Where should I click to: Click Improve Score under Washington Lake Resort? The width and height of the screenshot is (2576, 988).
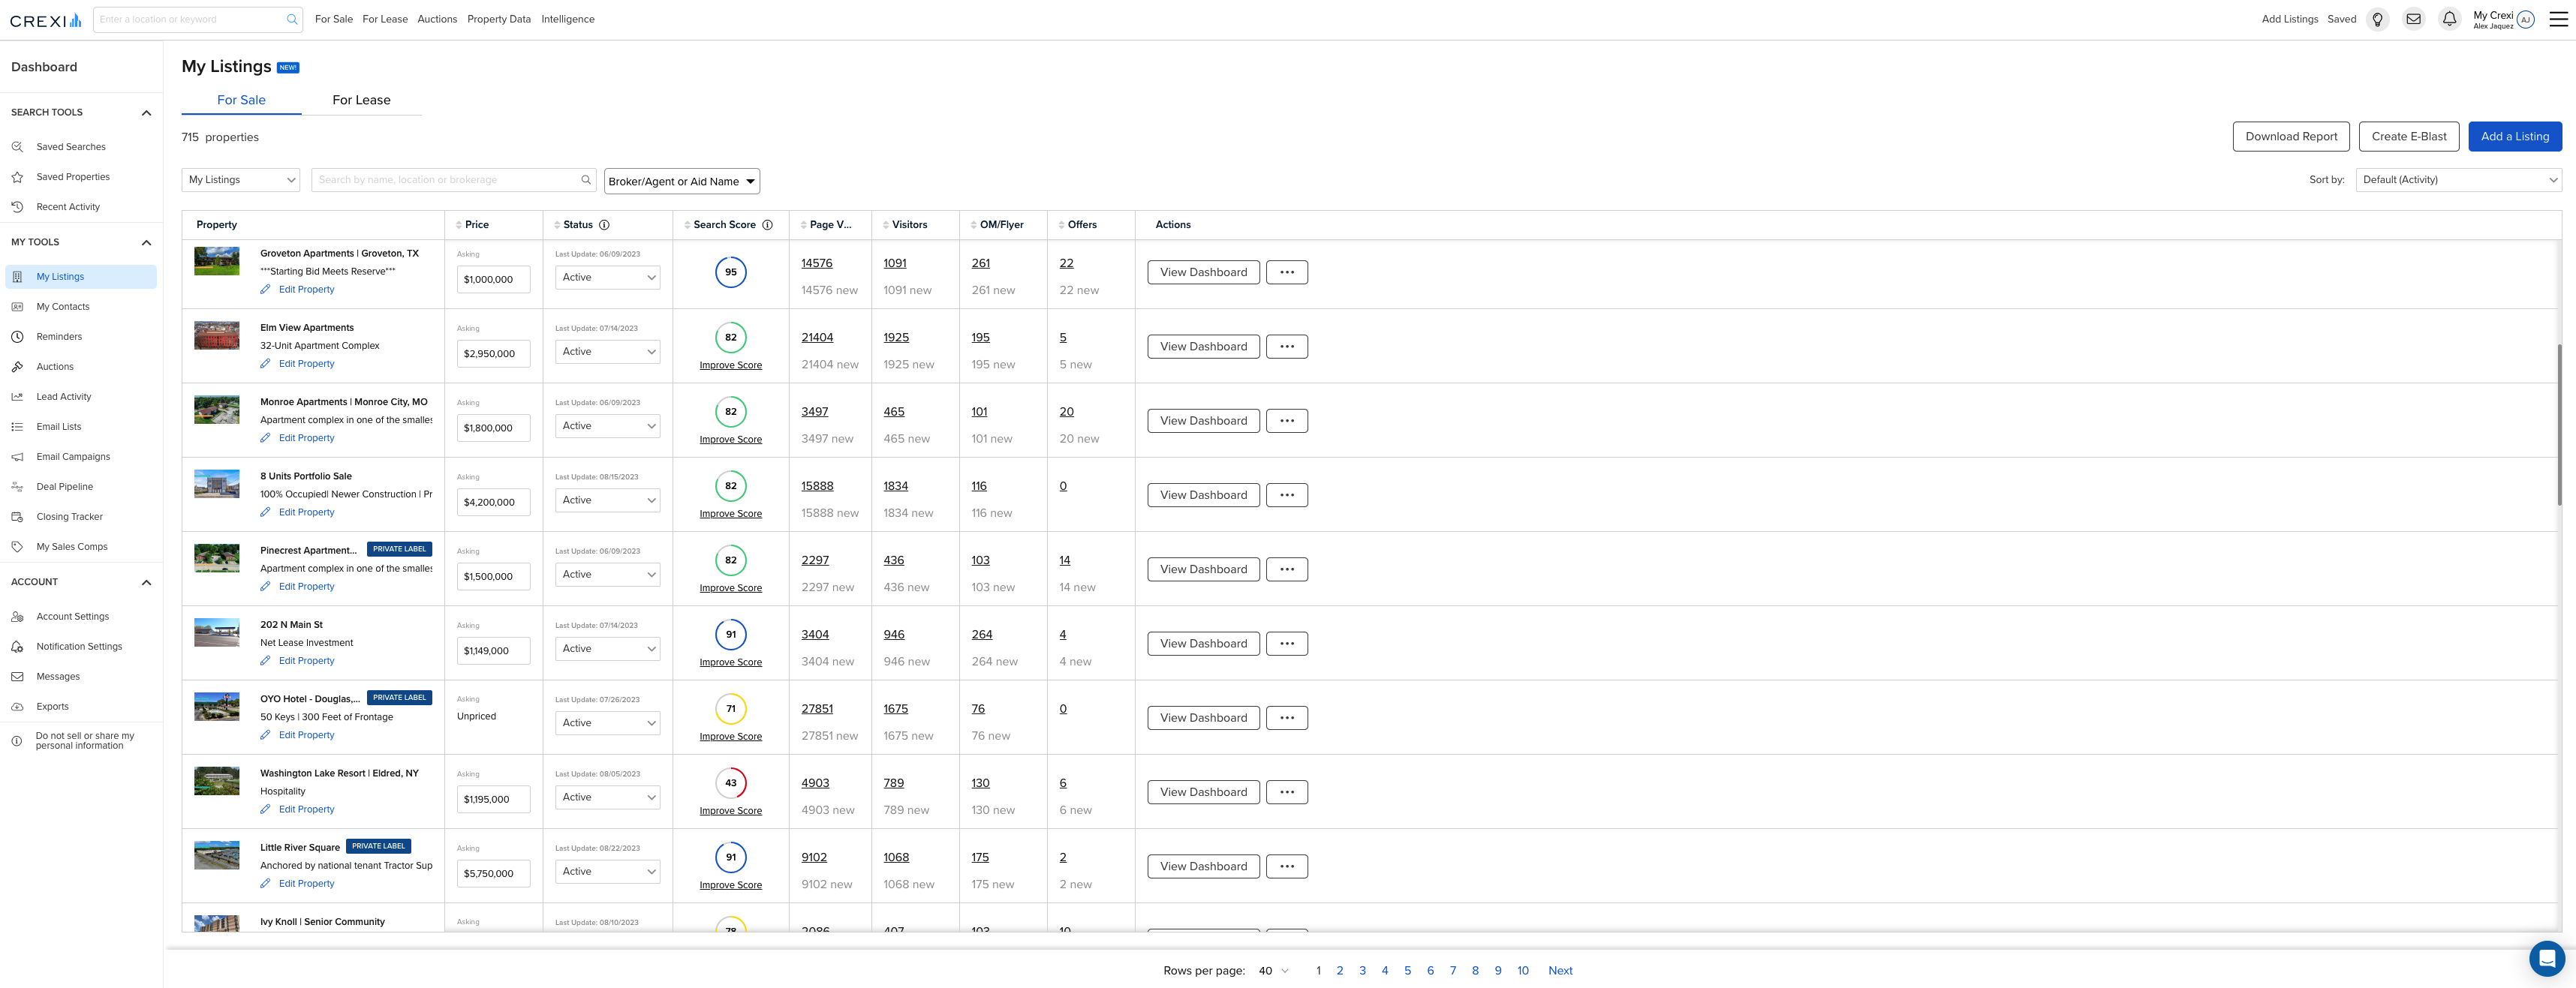(x=730, y=810)
